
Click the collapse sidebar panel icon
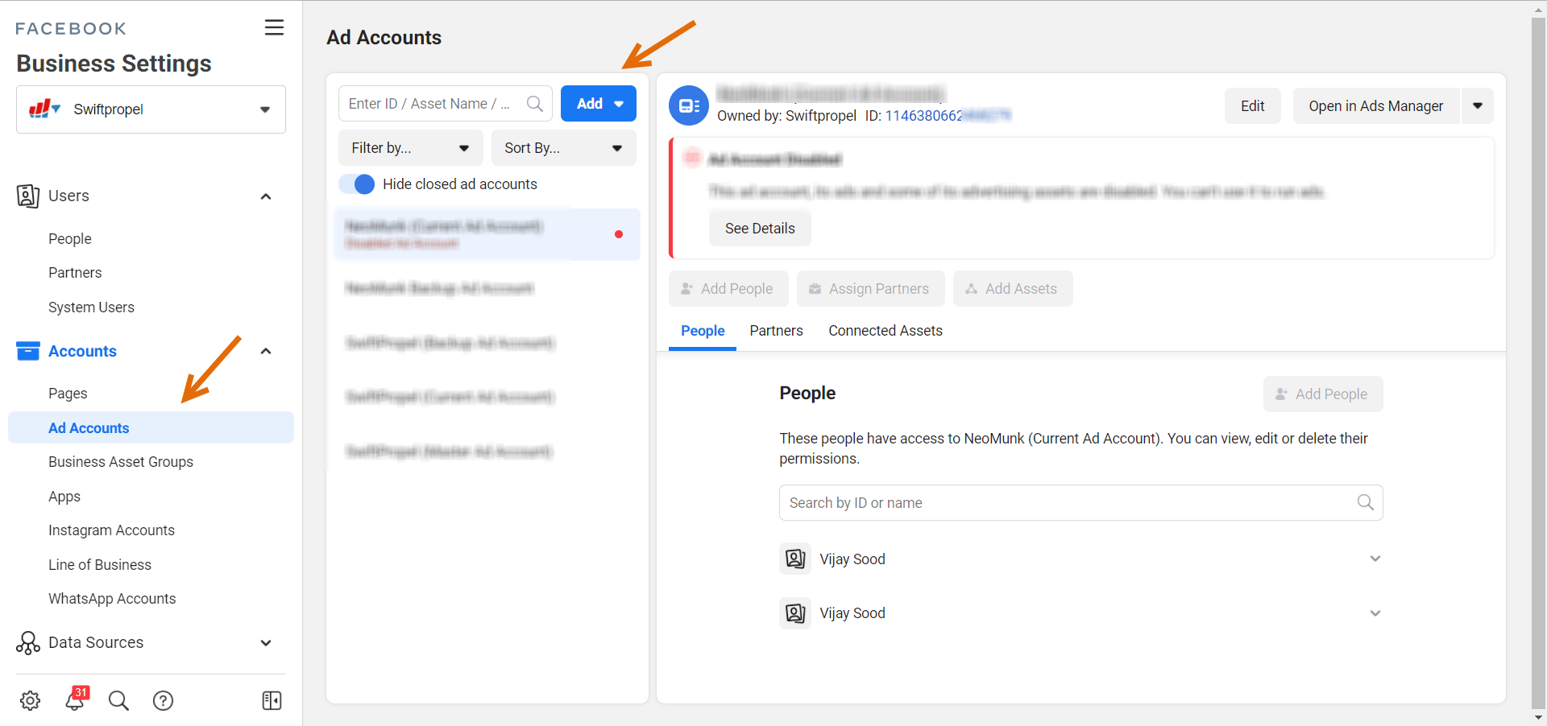[x=272, y=700]
